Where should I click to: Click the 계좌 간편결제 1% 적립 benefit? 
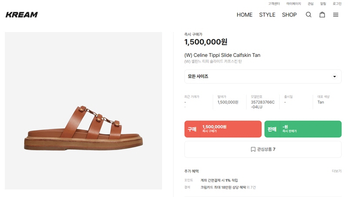(x=219, y=180)
